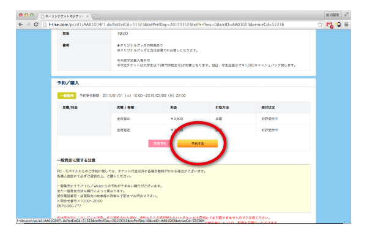
Task: Click the 受付状況 column header
Action: tap(268, 107)
